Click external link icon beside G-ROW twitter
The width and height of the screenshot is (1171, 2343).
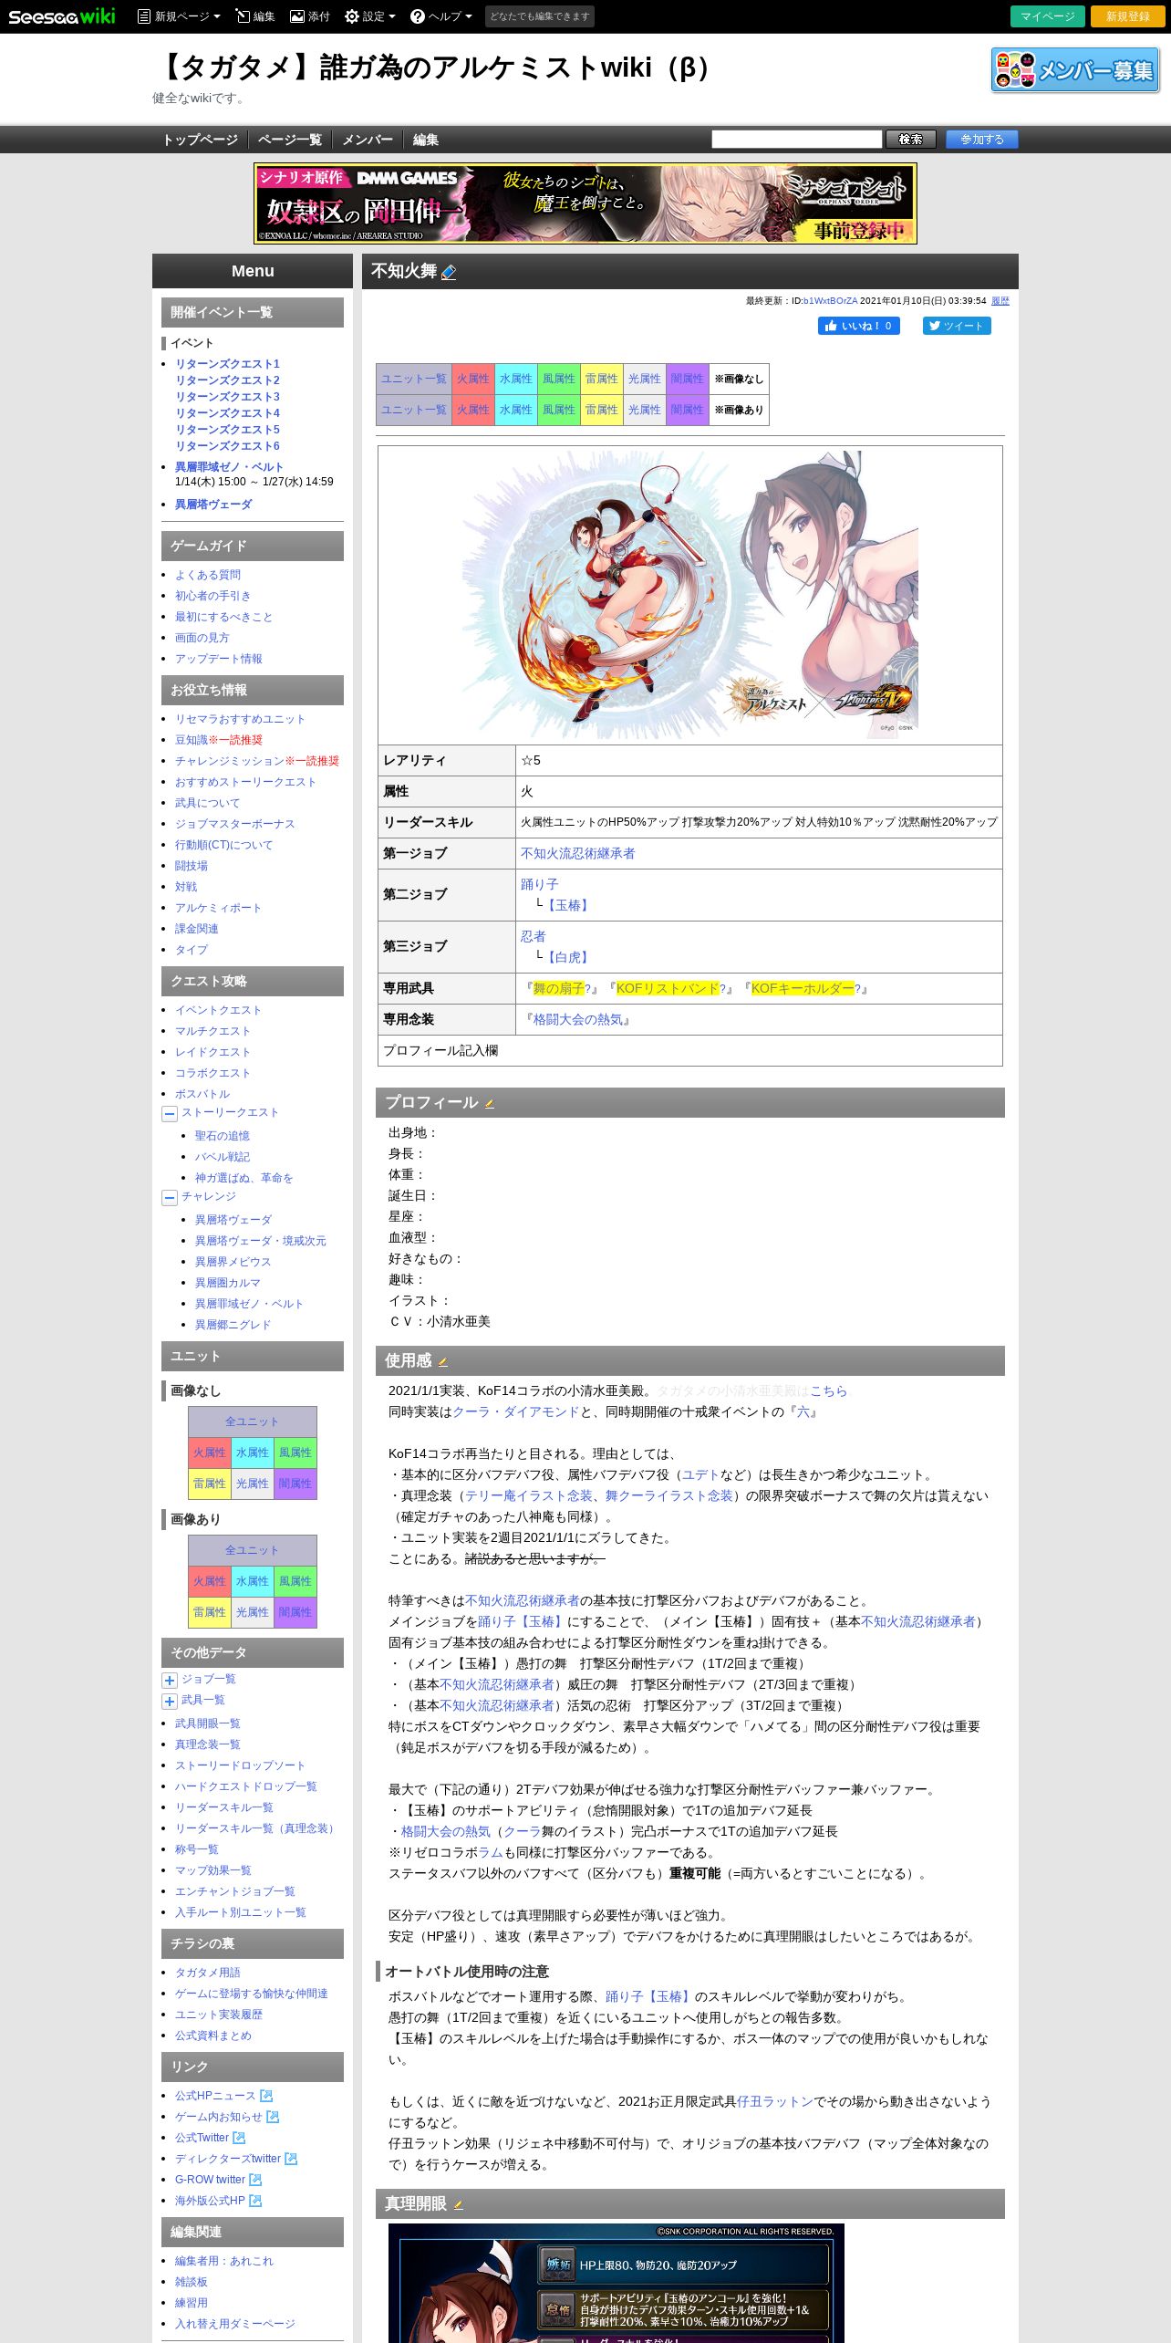(255, 2180)
